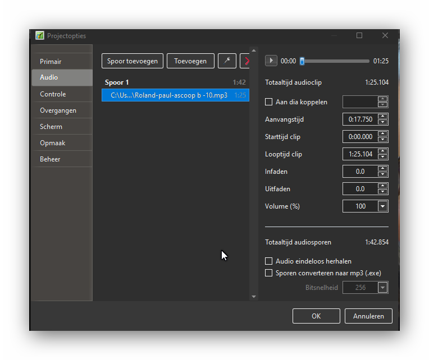The height and width of the screenshot is (360, 429).
Task: Enable the Aan dia koppelen checkbox
Action: [x=269, y=102]
